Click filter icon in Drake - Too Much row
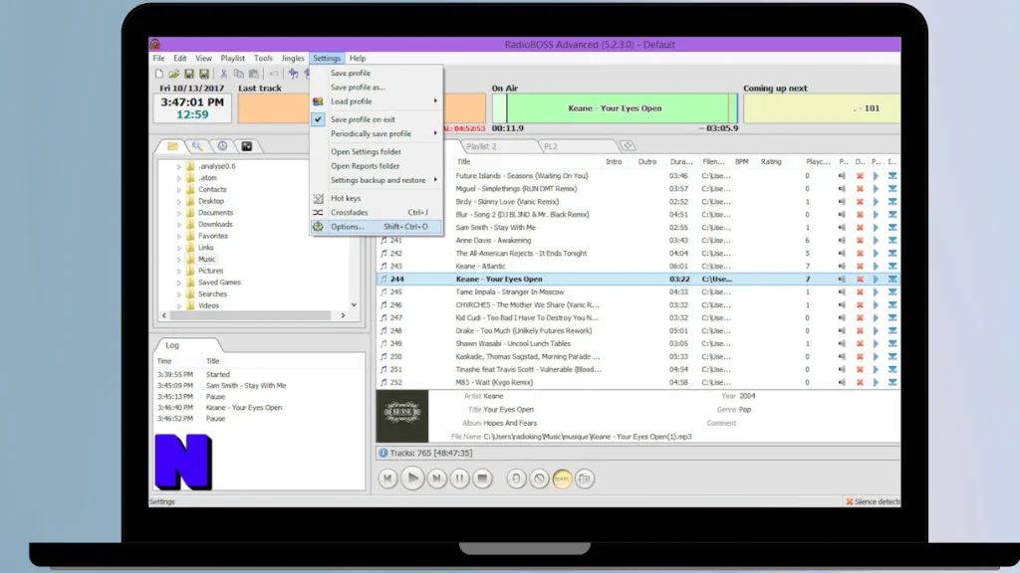The image size is (1020, 573). [892, 330]
